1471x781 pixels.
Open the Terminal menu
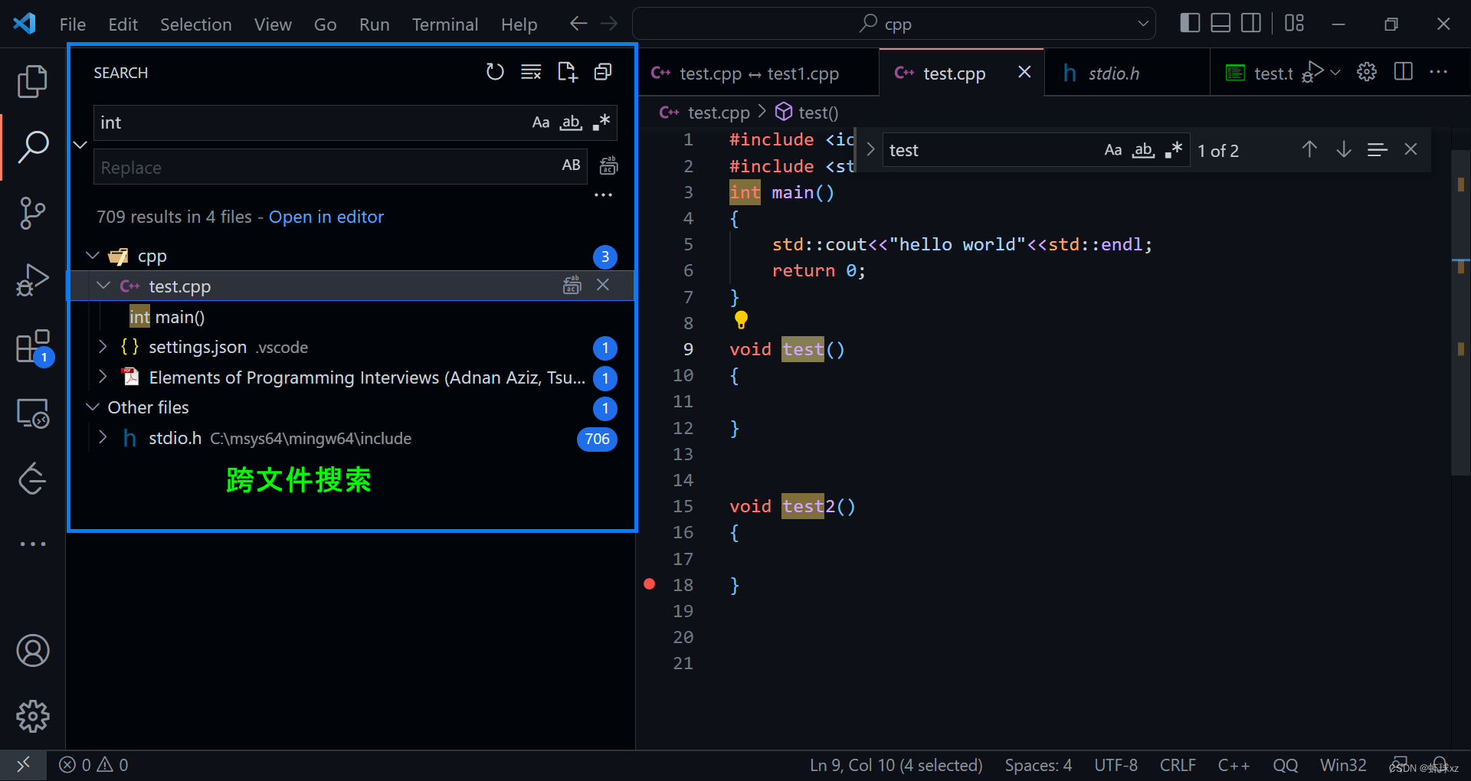tap(445, 25)
